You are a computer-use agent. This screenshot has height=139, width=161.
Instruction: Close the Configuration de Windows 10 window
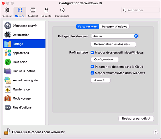point(3,3)
